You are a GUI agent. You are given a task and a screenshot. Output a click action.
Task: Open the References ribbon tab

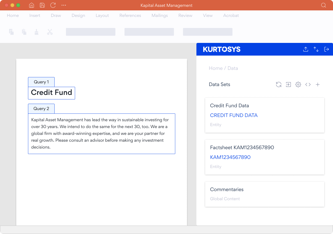(x=130, y=16)
